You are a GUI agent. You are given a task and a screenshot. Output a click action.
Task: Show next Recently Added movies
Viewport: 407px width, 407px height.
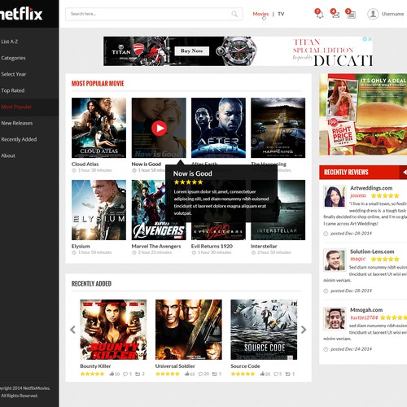click(x=304, y=330)
